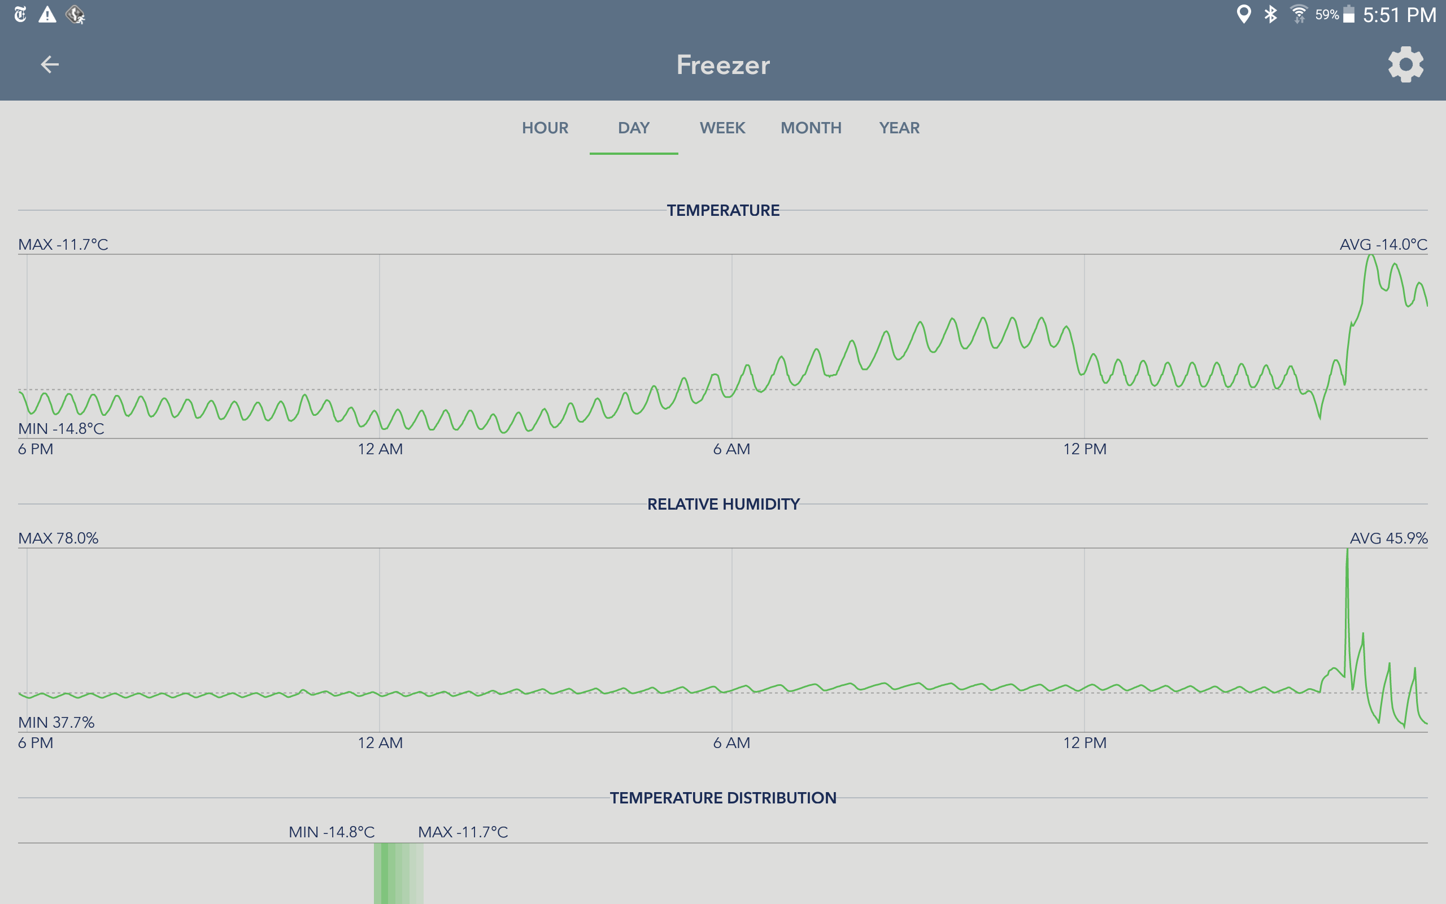Tap the 59% battery percentage
Screen dimensions: 1446x904
pos(1326,15)
